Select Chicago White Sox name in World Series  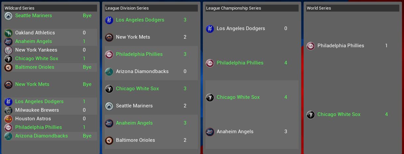(339, 114)
